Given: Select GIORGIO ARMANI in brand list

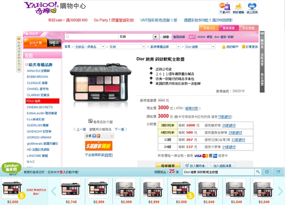Looking at the screenshot, I should click(39, 138).
